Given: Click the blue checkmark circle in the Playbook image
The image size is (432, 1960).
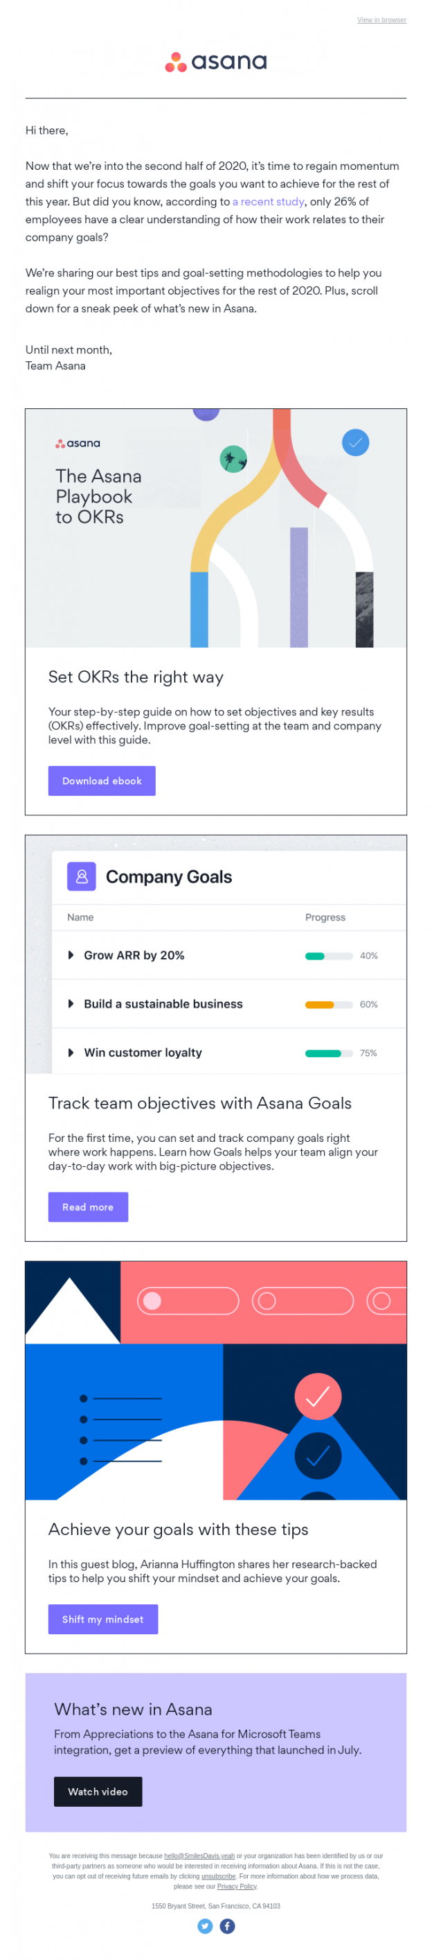Looking at the screenshot, I should pyautogui.click(x=355, y=442).
